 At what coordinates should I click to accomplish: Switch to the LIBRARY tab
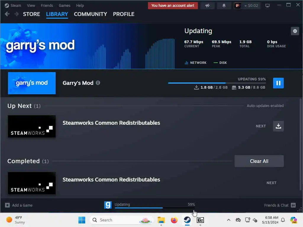(x=57, y=14)
